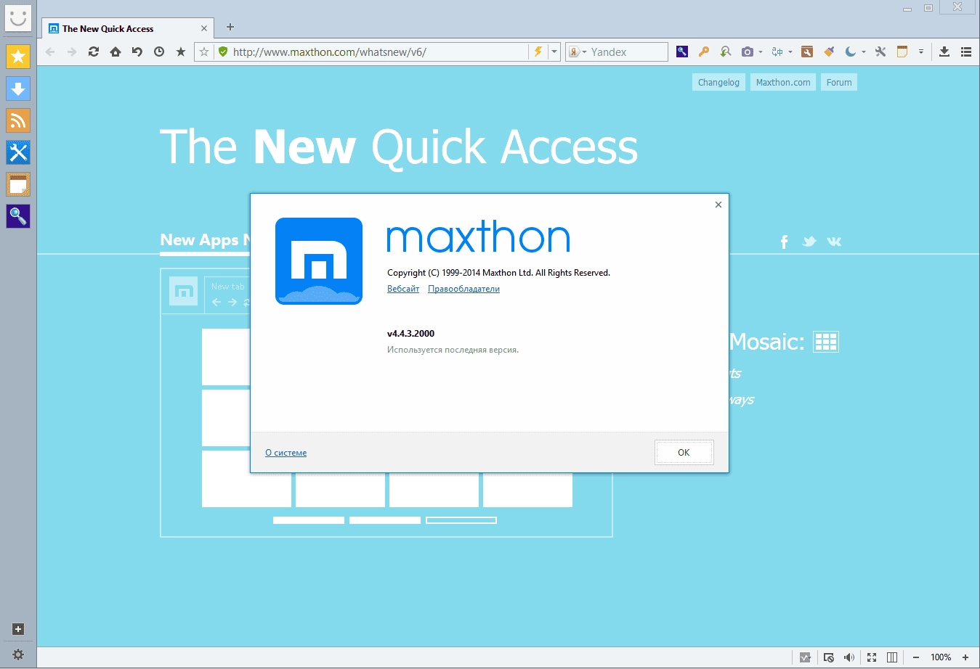
Task: Expand the address bar dropdown arrow
Action: [554, 52]
